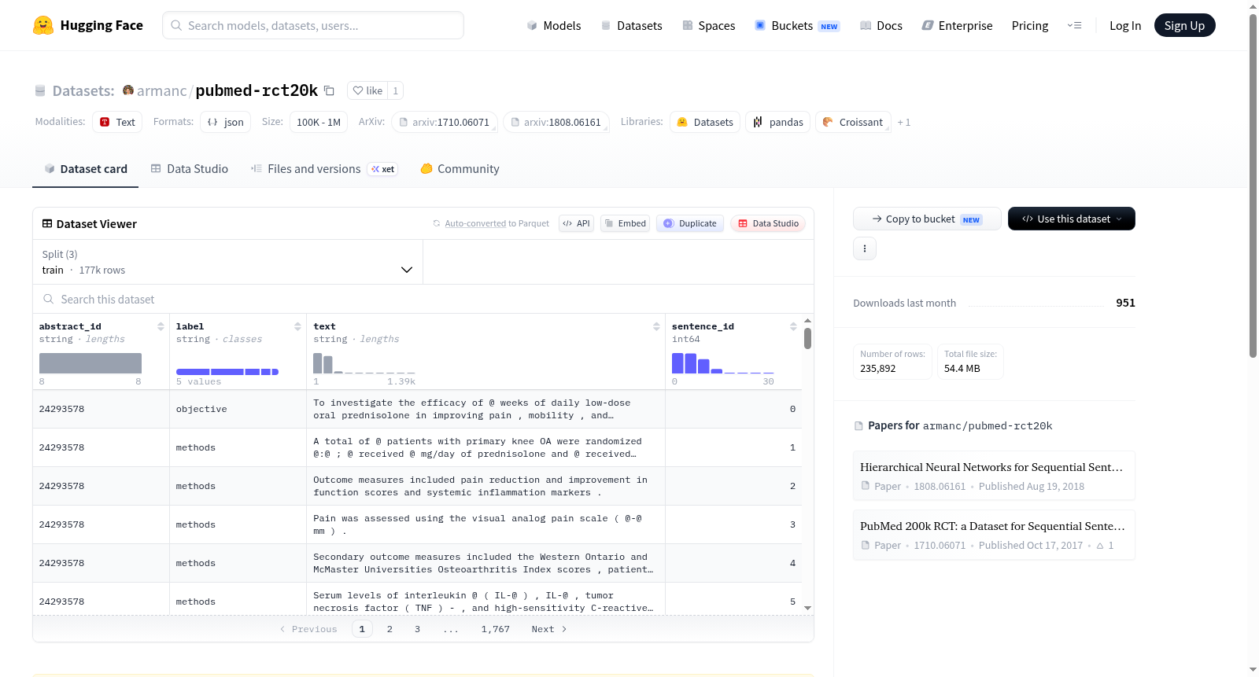Image resolution: width=1259 pixels, height=677 pixels.
Task: Open the arxiv:1710.06071 tag
Action: tap(444, 122)
